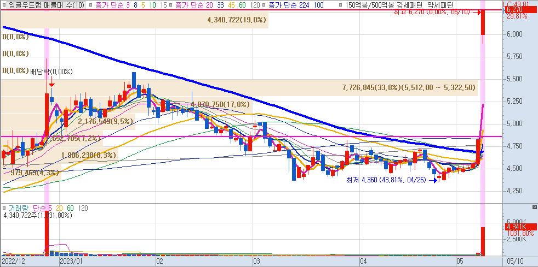The height and width of the screenshot is (267, 538).
Task: Toggle the square before 150억봉/500억봉 indicator
Action: point(341,5)
